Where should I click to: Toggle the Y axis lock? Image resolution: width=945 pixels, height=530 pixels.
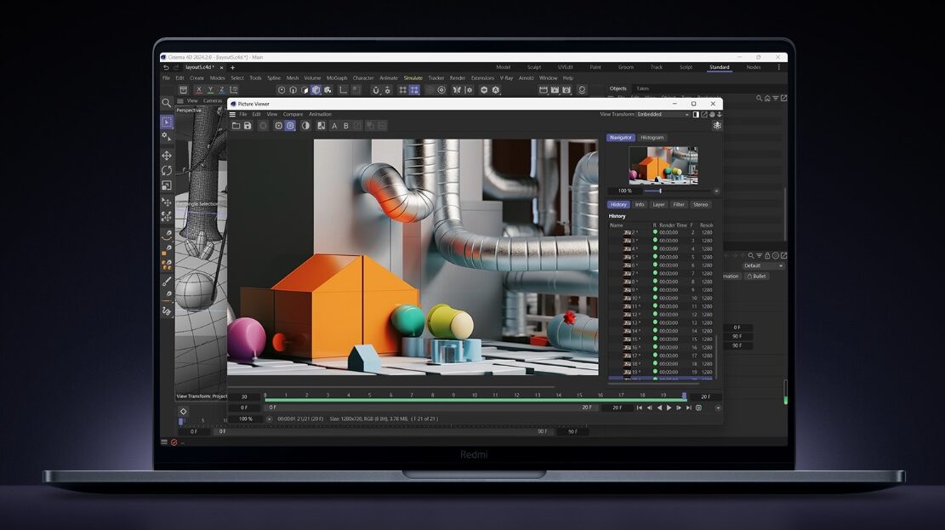(x=210, y=89)
